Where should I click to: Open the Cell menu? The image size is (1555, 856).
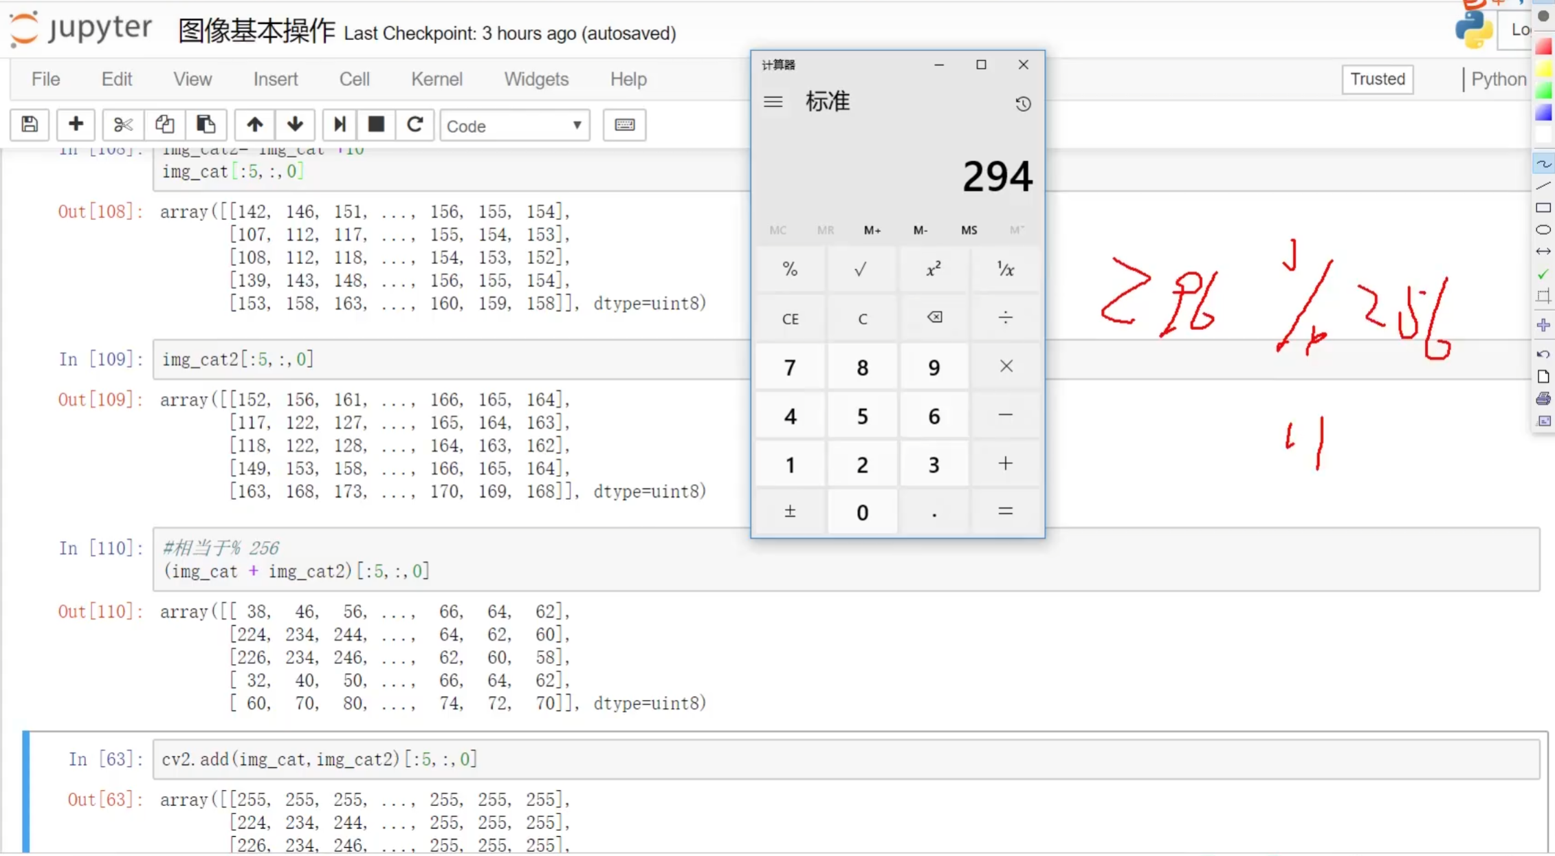pyautogui.click(x=354, y=79)
